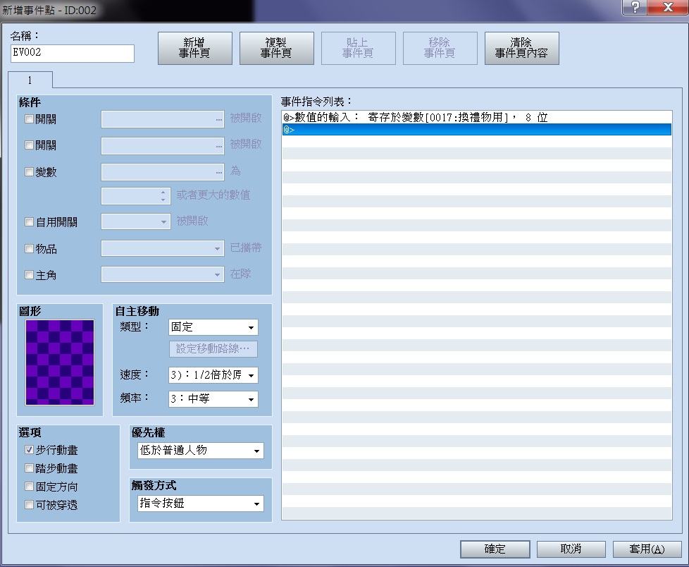This screenshot has height=567, width=689.
Task: Open the 優先權 priority dropdown
Action: [x=201, y=451]
